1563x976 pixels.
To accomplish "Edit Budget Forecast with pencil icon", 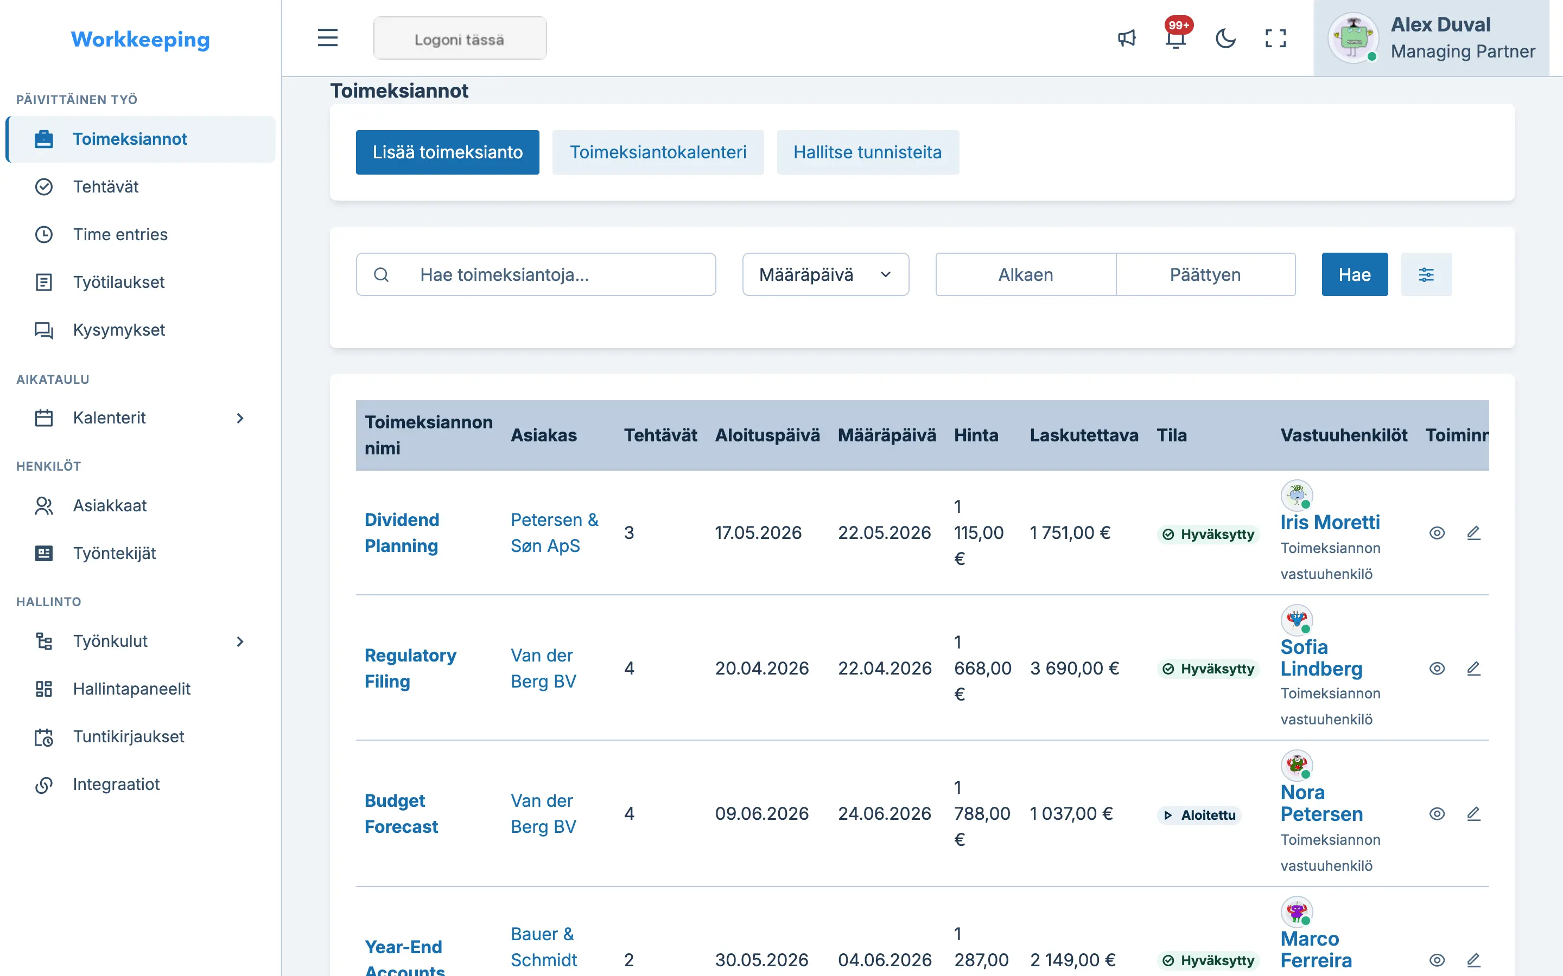I will click(1473, 813).
